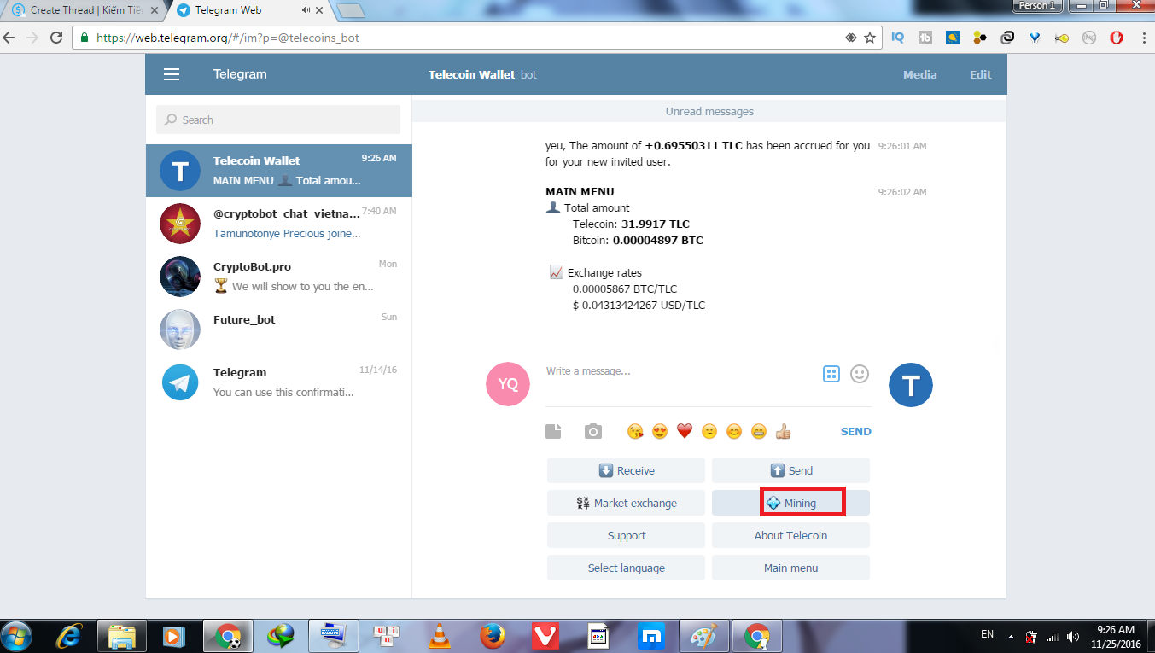Insert the heart-eyes emoji
This screenshot has height=653, width=1155.
[659, 432]
